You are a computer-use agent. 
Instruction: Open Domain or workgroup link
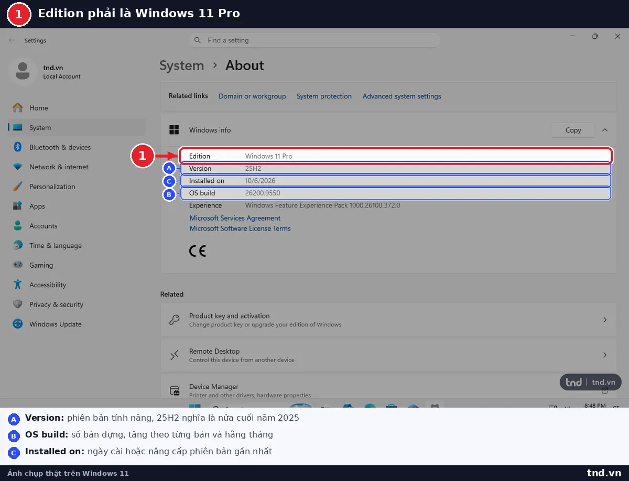252,96
